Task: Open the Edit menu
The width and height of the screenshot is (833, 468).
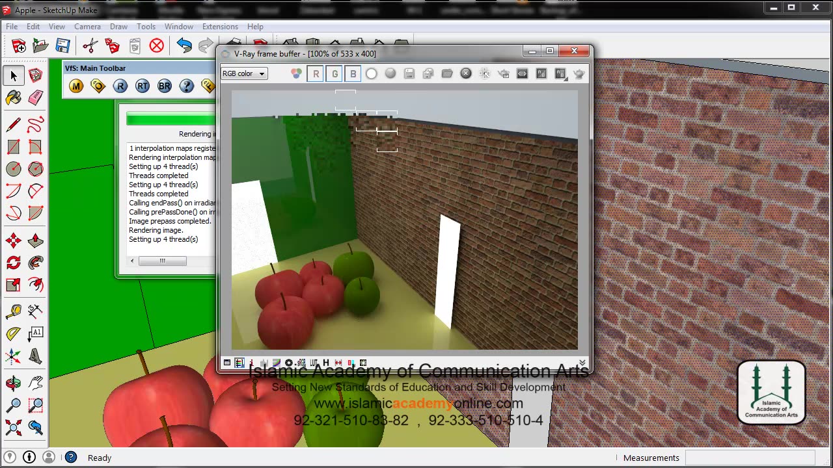Action: 33,27
